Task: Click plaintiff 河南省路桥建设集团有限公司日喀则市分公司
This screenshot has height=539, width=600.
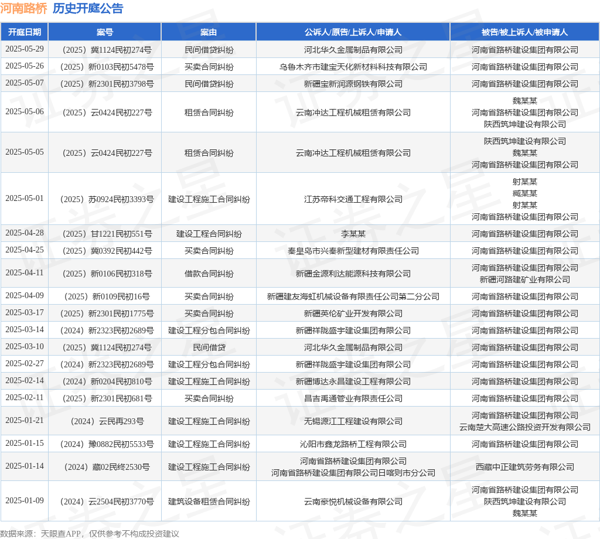Action: click(x=353, y=473)
